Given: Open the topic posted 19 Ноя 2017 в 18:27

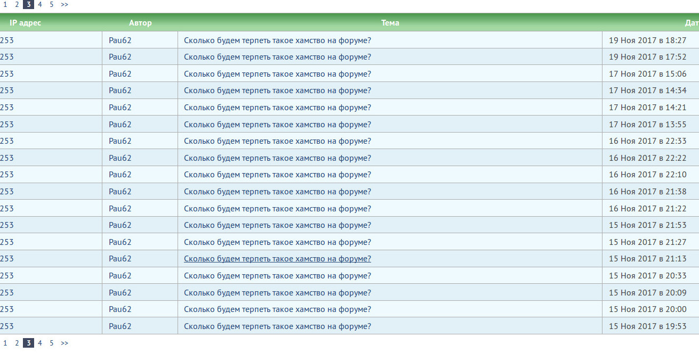Looking at the screenshot, I should tap(277, 40).
